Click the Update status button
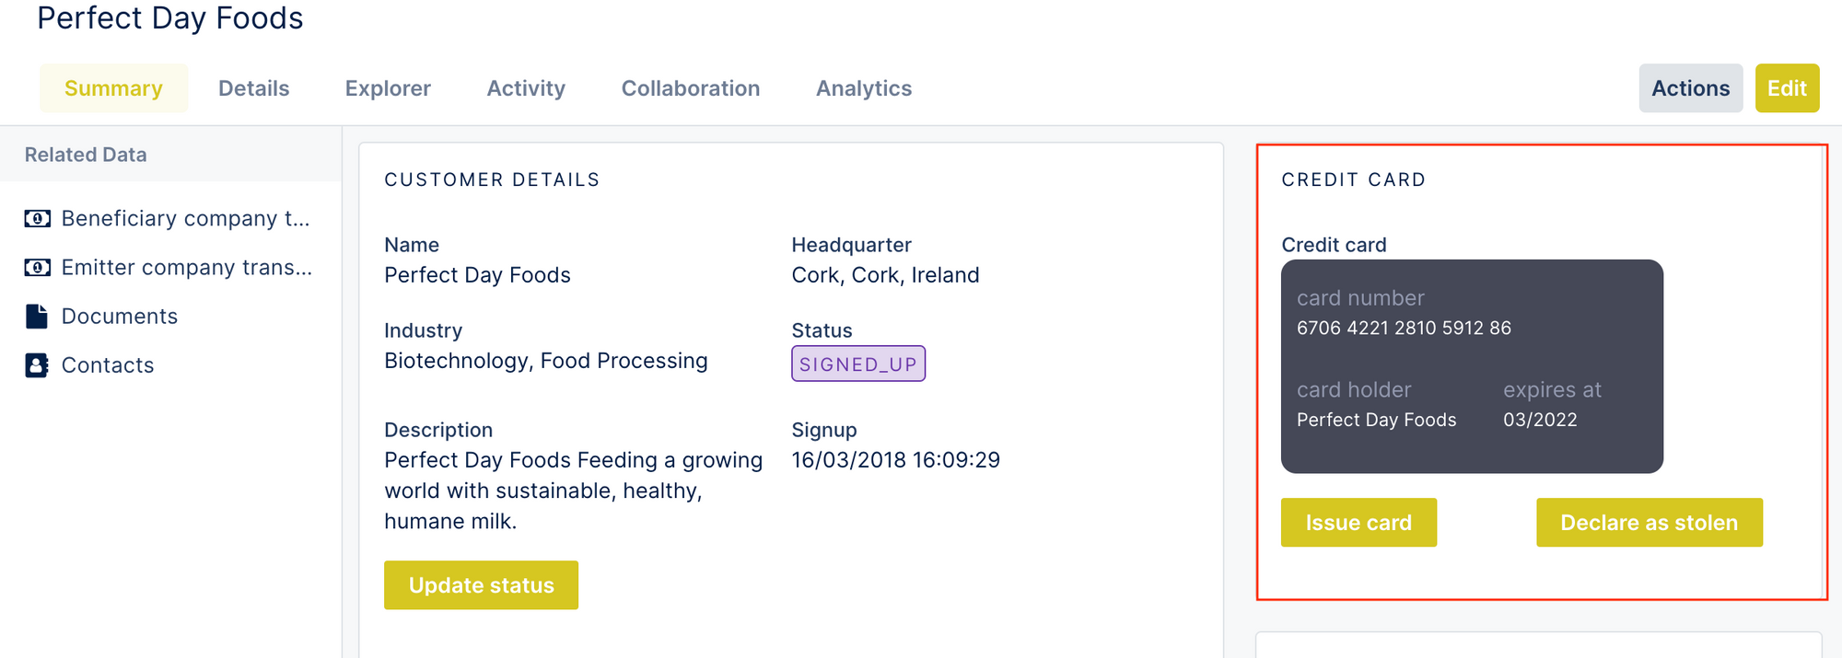The image size is (1842, 658). tap(481, 585)
